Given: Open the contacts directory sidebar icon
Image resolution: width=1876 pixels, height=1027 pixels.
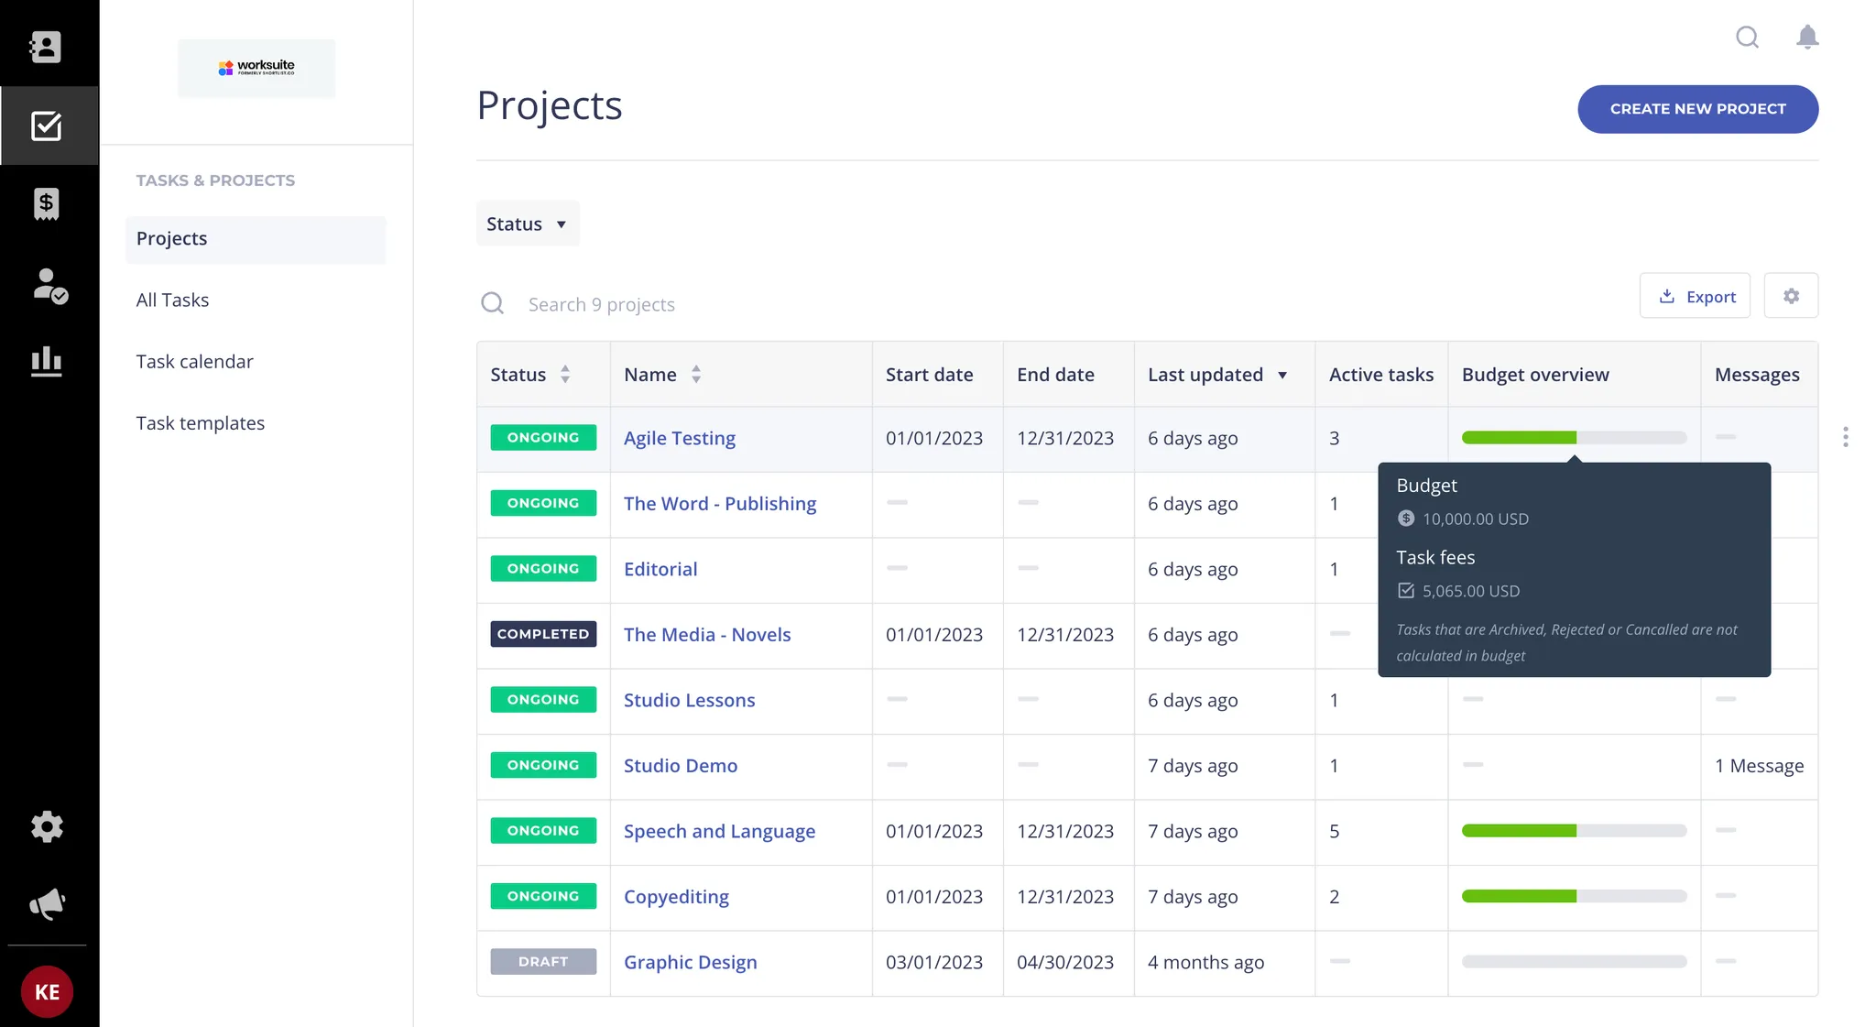Looking at the screenshot, I should (46, 46).
